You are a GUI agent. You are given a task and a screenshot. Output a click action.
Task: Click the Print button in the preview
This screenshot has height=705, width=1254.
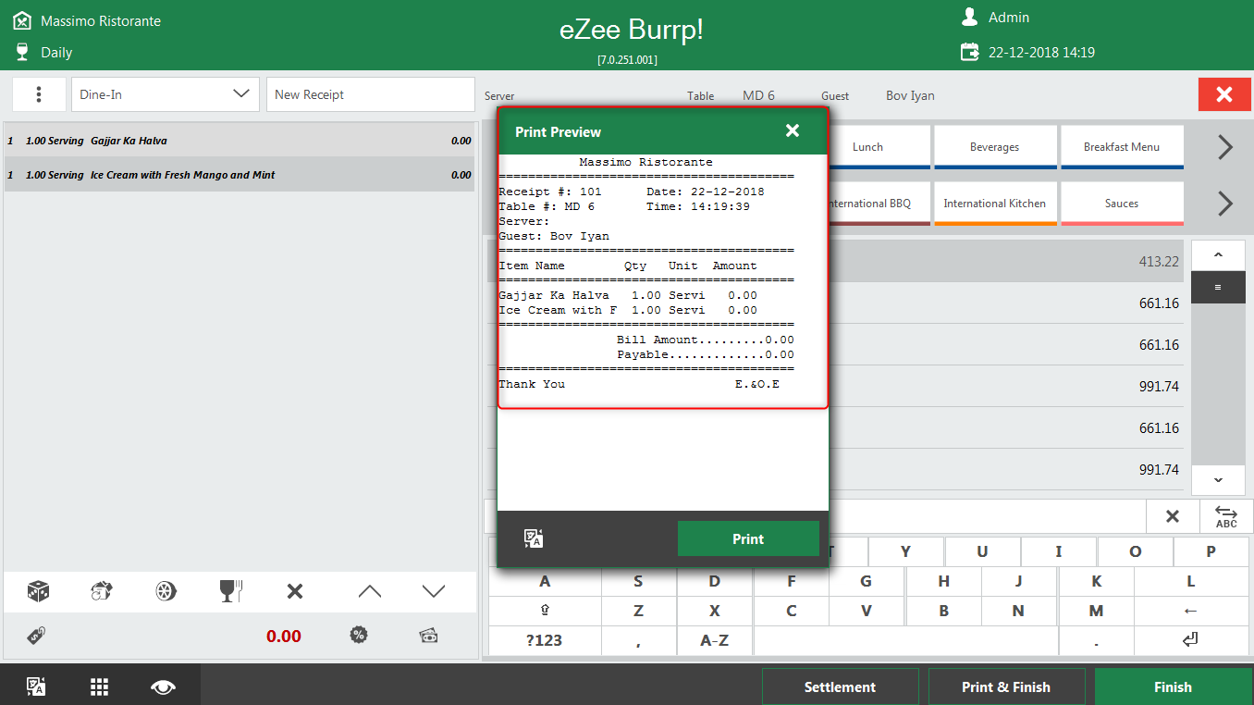click(x=748, y=538)
